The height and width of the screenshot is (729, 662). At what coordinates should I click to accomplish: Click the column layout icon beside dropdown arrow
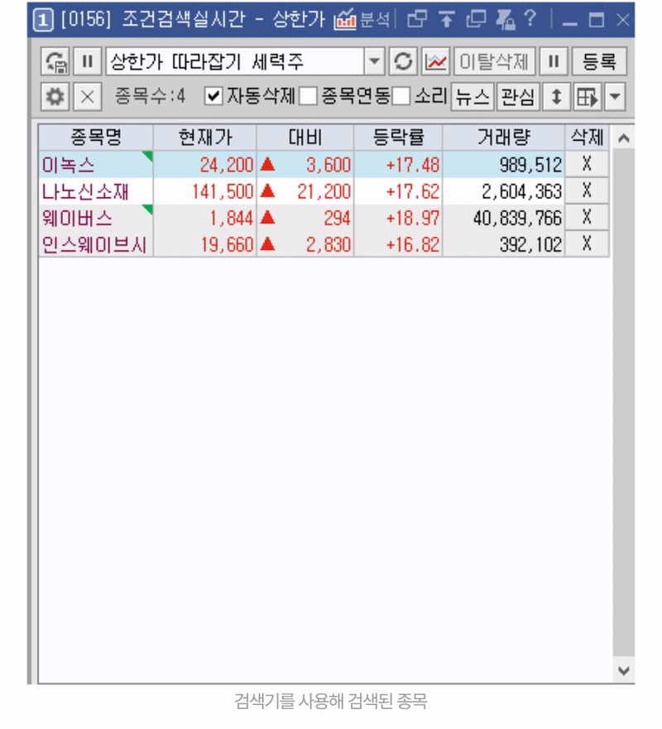(x=587, y=97)
